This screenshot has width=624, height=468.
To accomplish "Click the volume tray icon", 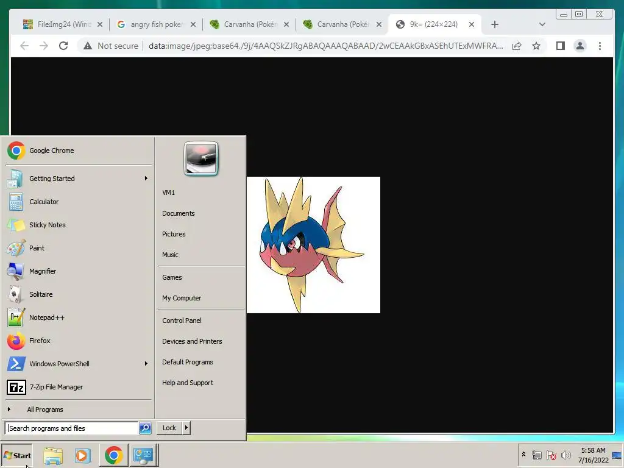I will 565,455.
